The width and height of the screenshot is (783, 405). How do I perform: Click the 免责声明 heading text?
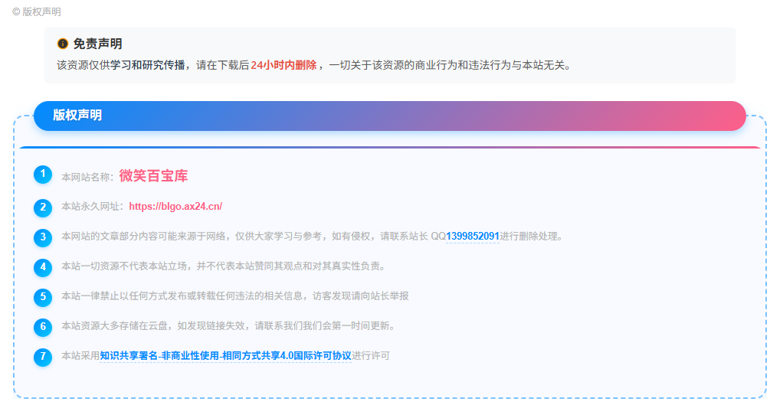(x=98, y=44)
